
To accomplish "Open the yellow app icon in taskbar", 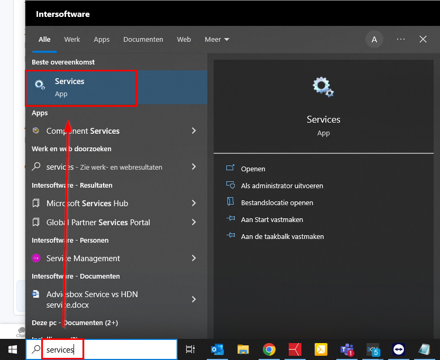I will [320, 349].
